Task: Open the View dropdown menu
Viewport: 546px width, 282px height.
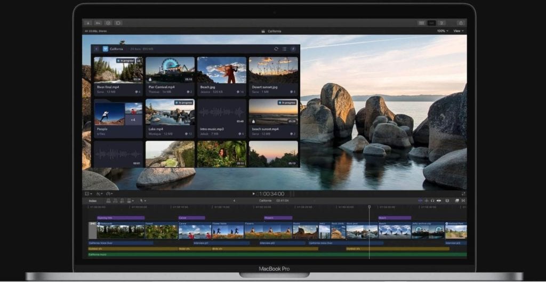Action: (x=458, y=31)
